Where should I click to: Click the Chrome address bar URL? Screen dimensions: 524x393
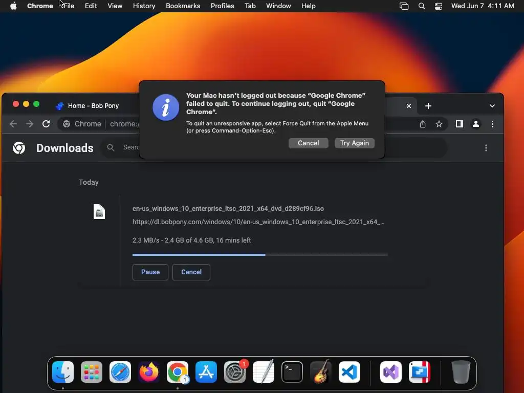tap(124, 124)
